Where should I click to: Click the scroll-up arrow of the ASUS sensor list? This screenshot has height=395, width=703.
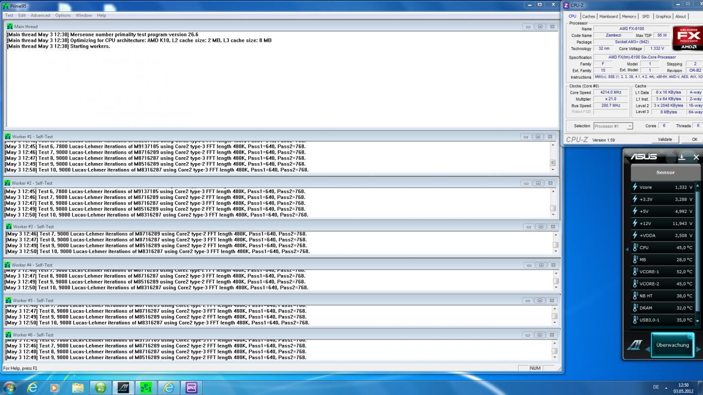coord(697,186)
